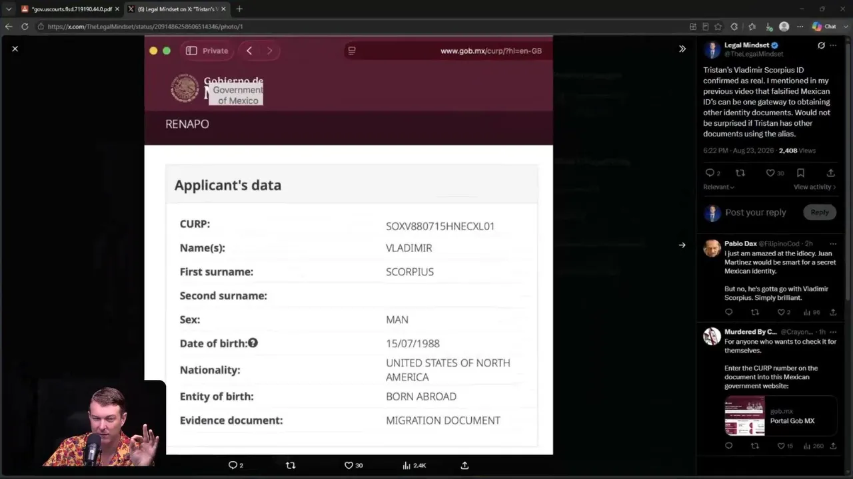The height and width of the screenshot is (479, 853).
Task: Submit with the Reply button
Action: pyautogui.click(x=820, y=212)
